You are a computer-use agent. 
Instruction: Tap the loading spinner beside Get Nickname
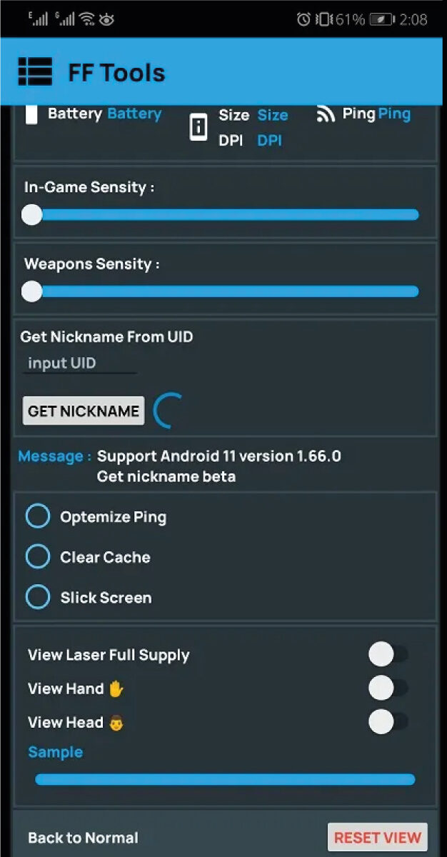[x=169, y=411]
